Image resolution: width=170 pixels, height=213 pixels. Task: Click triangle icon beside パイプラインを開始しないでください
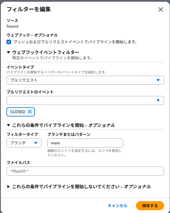(8, 186)
